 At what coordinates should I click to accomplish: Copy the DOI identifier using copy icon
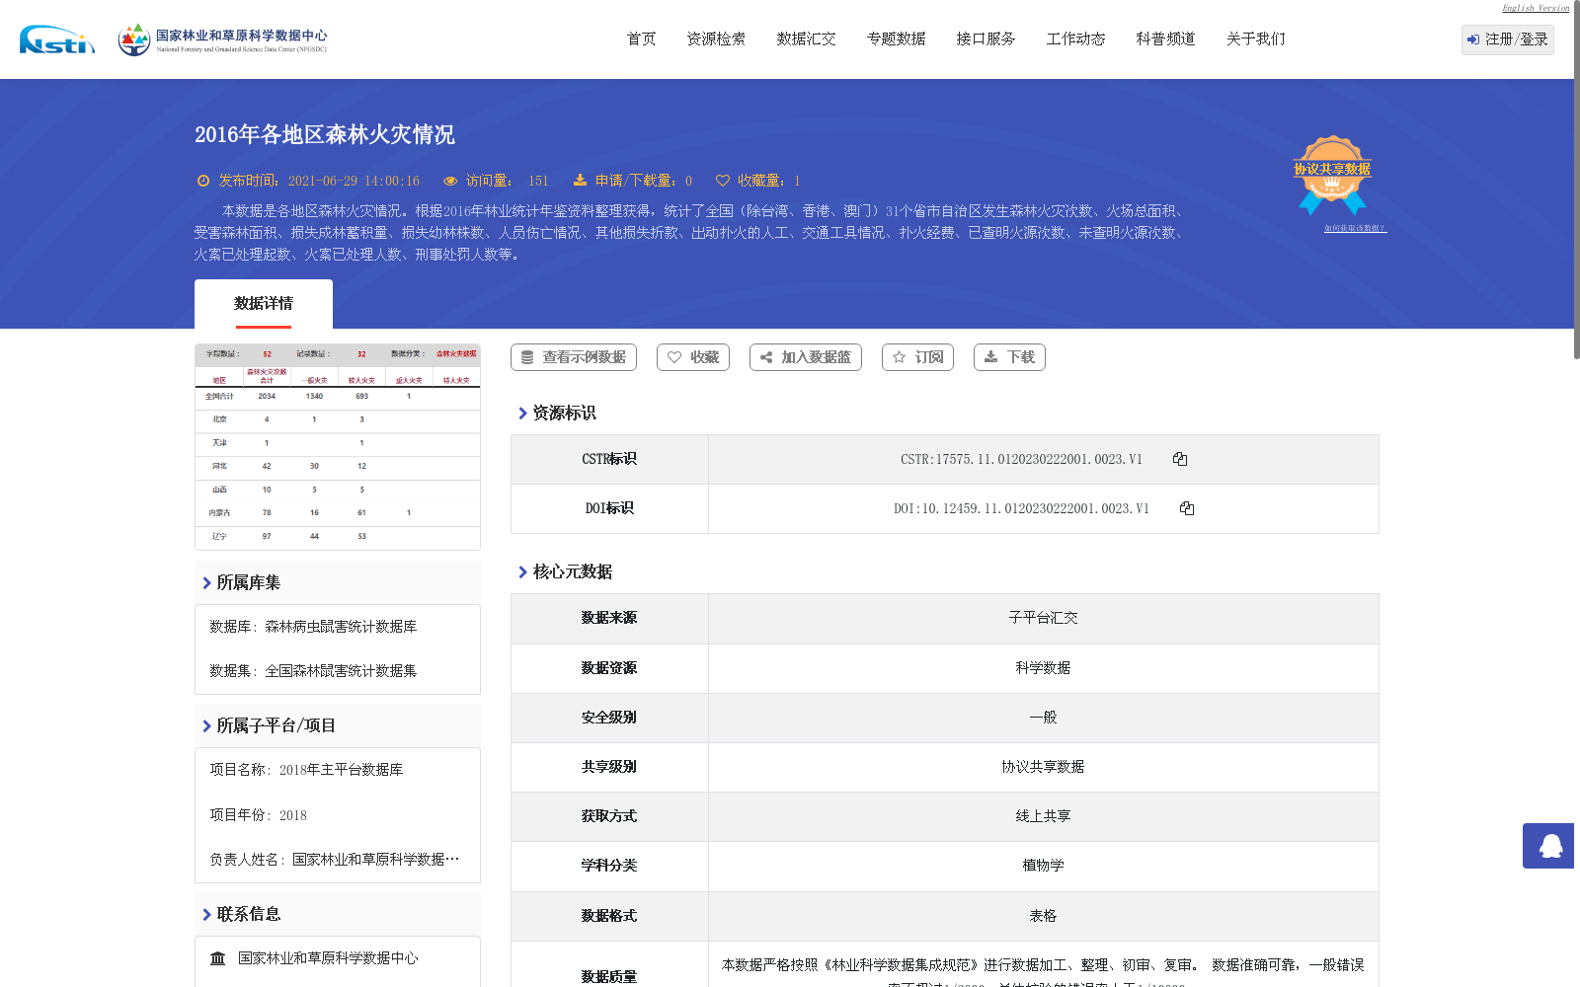[x=1187, y=508]
